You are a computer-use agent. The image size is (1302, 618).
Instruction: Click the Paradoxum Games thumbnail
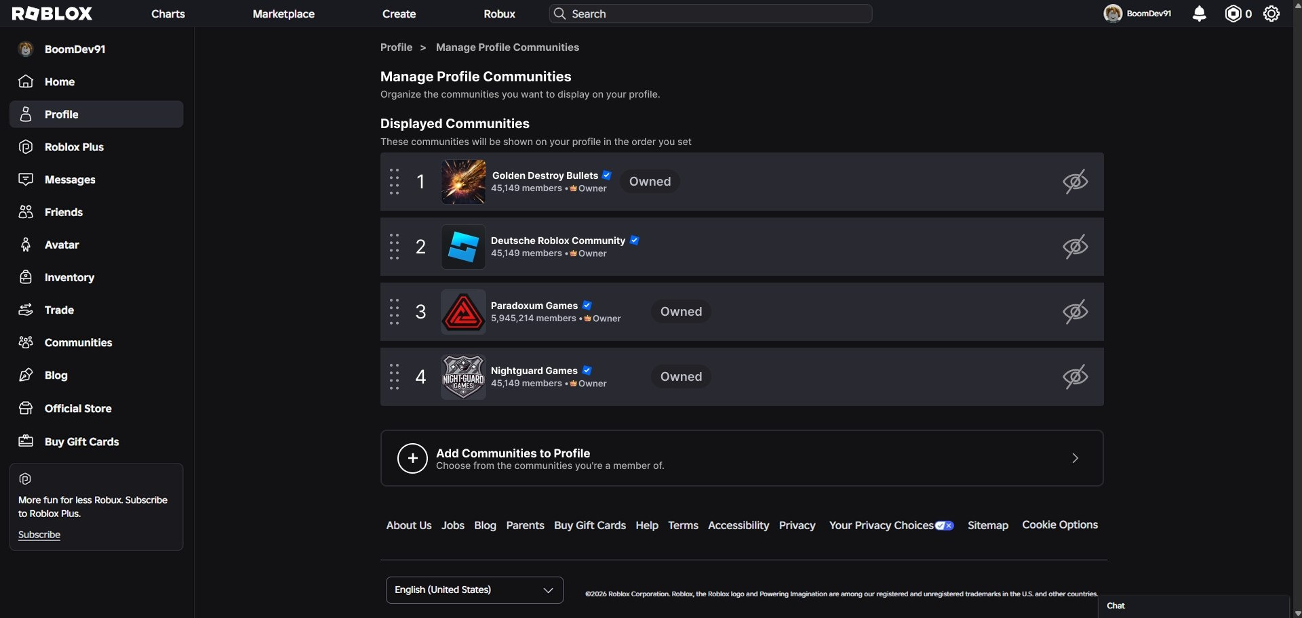(x=463, y=312)
